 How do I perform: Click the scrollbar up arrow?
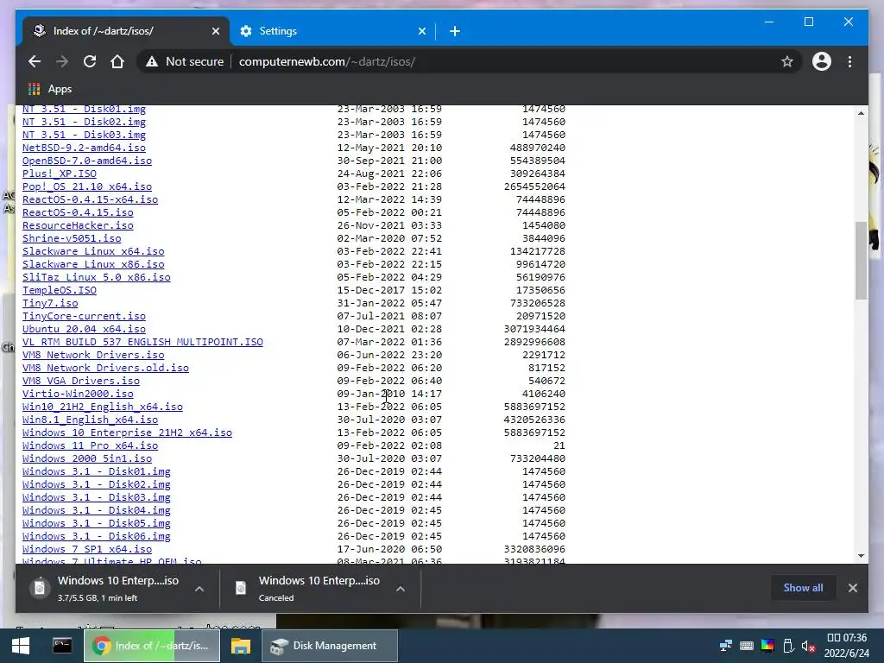tap(861, 113)
